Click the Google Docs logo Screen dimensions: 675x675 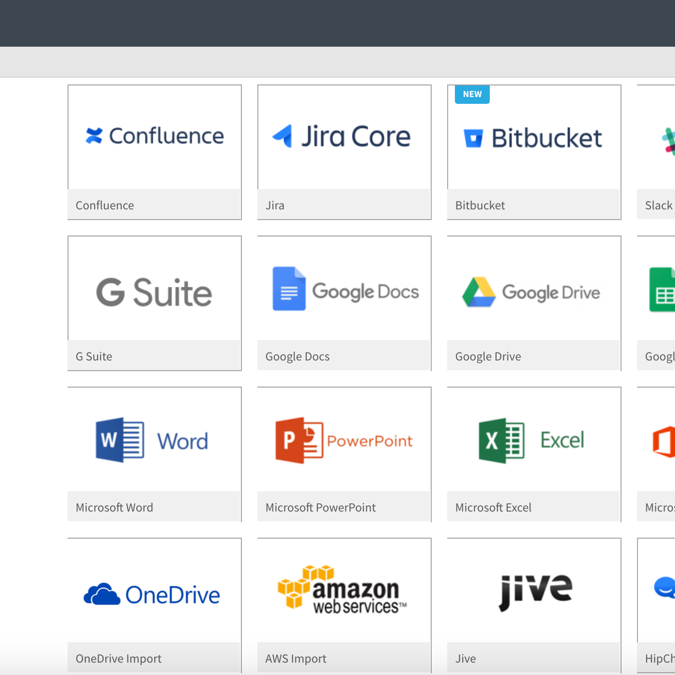click(x=346, y=289)
